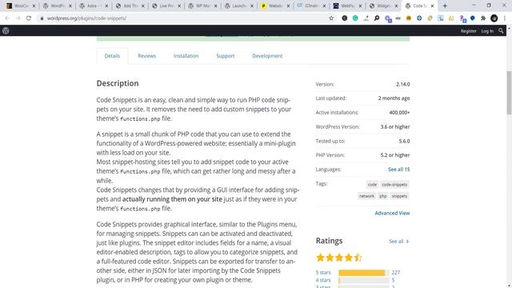The image size is (512, 288).
Task: Click the WordPress logo in the admin bar
Action: coord(6,30)
